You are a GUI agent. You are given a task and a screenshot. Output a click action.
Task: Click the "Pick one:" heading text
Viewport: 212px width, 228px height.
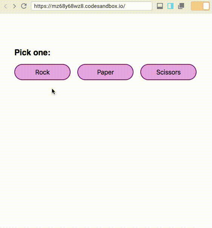click(x=32, y=53)
